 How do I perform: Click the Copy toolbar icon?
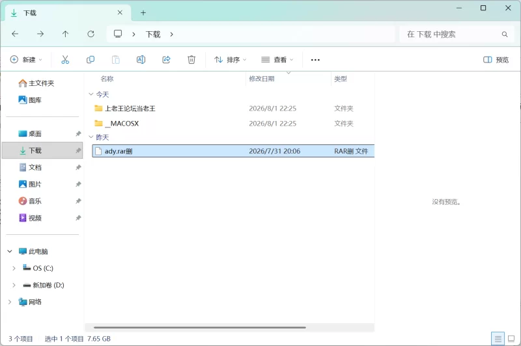(91, 60)
